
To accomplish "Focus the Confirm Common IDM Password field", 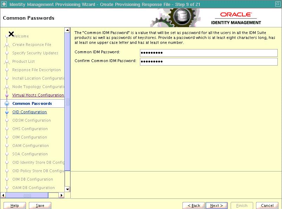I will click(x=209, y=62).
